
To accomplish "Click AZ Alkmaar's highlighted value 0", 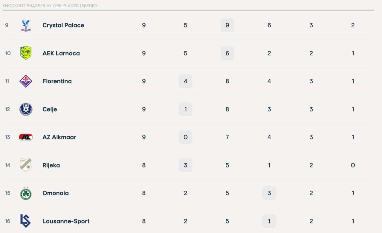I will pos(186,137).
